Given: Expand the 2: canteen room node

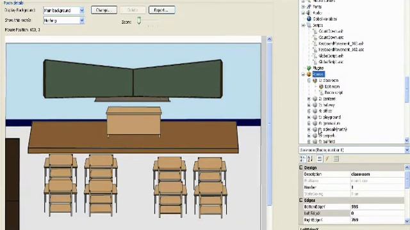Looking at the screenshot, I should 309,99.
